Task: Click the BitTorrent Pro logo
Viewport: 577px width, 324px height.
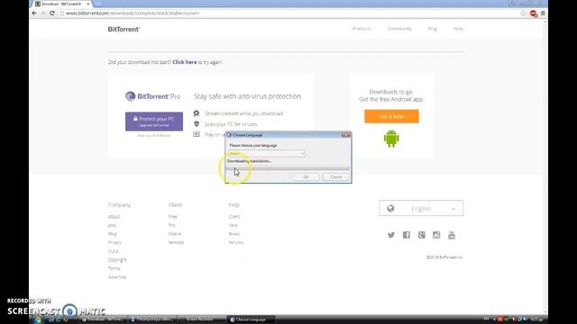Action: point(152,96)
